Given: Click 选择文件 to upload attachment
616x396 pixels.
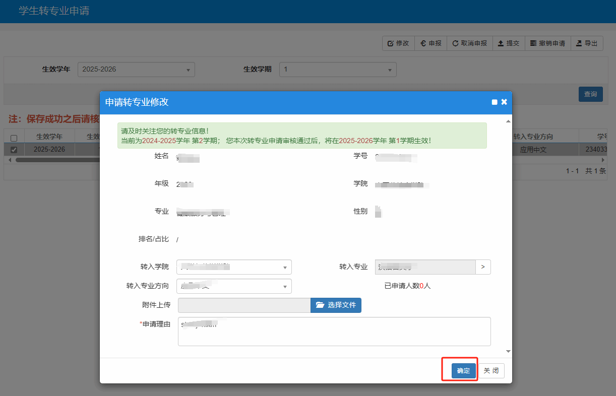Looking at the screenshot, I should tap(336, 305).
